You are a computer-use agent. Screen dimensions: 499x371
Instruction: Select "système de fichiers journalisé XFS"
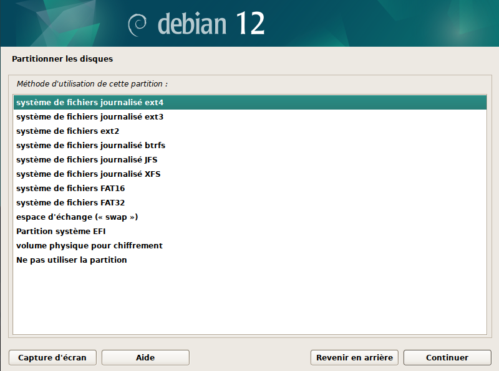pos(250,174)
